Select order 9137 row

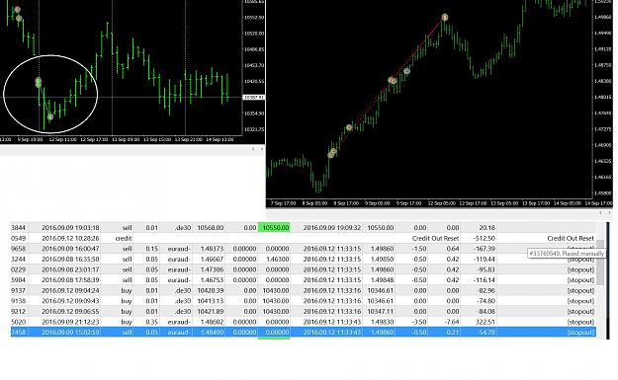(x=304, y=290)
